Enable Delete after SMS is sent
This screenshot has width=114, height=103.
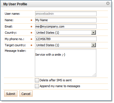[x=37, y=80]
